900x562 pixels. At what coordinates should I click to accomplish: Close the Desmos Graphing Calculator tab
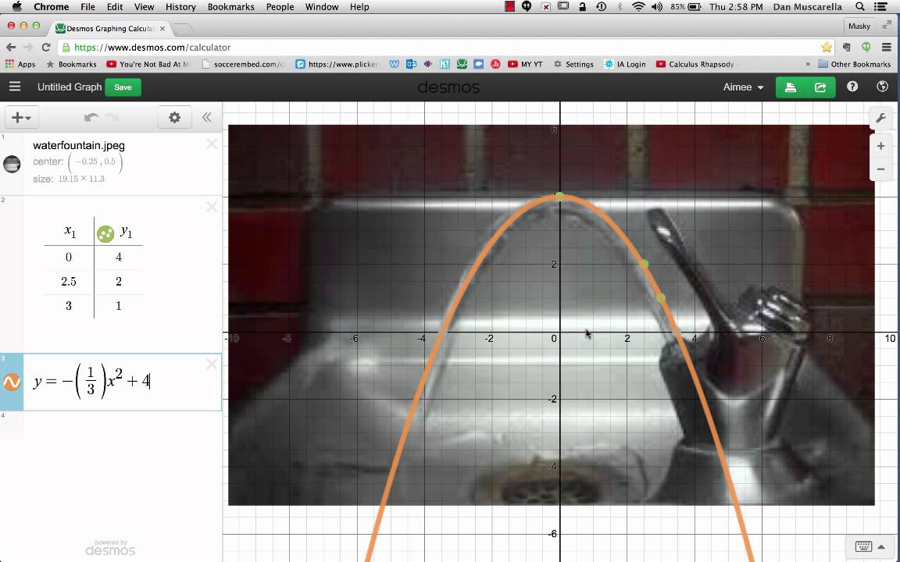162,28
